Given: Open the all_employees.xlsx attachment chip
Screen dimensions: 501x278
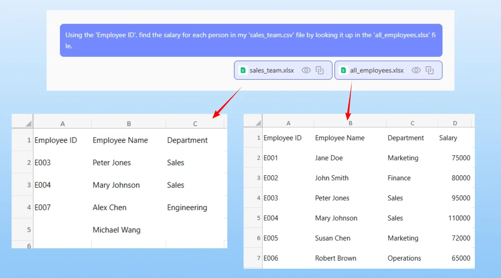Looking at the screenshot, I should point(377,70).
